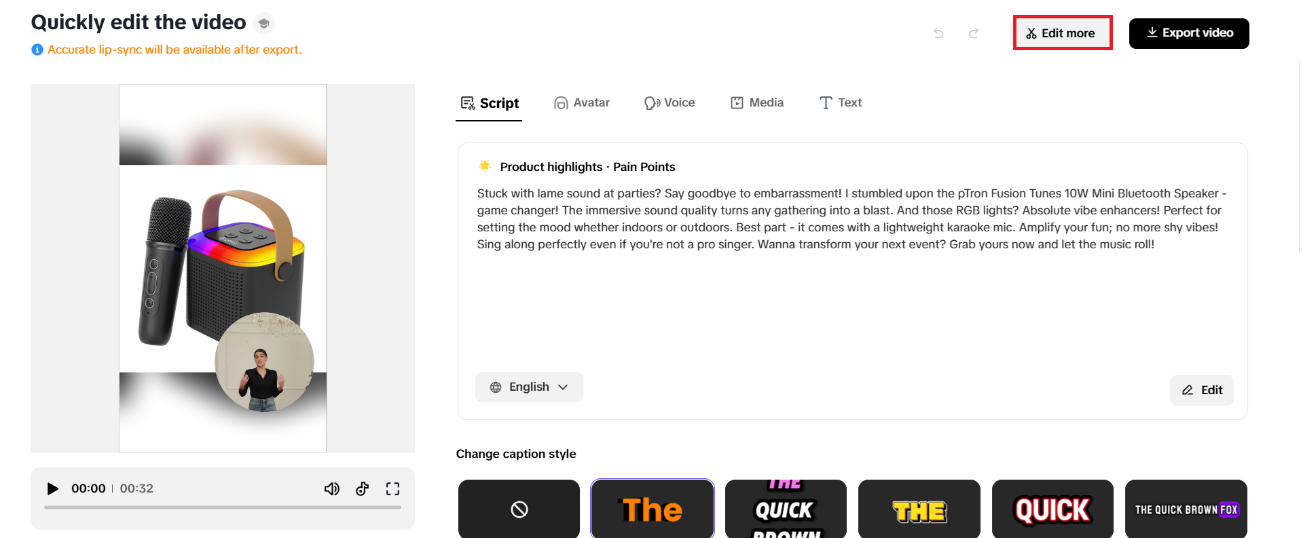This screenshot has height=538, width=1303.
Task: Open the Voice tab
Action: (x=669, y=103)
